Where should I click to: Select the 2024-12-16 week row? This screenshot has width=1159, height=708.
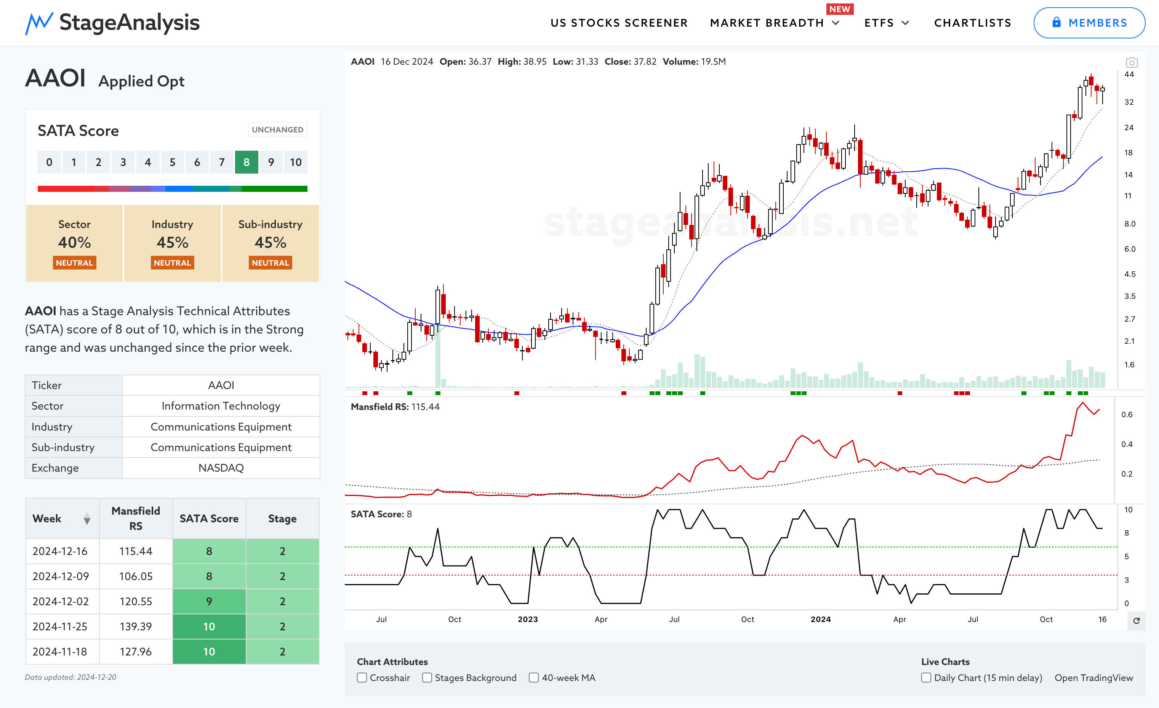pos(172,551)
